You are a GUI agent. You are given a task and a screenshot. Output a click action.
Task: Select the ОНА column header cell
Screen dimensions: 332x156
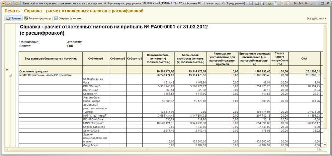coord(304,58)
